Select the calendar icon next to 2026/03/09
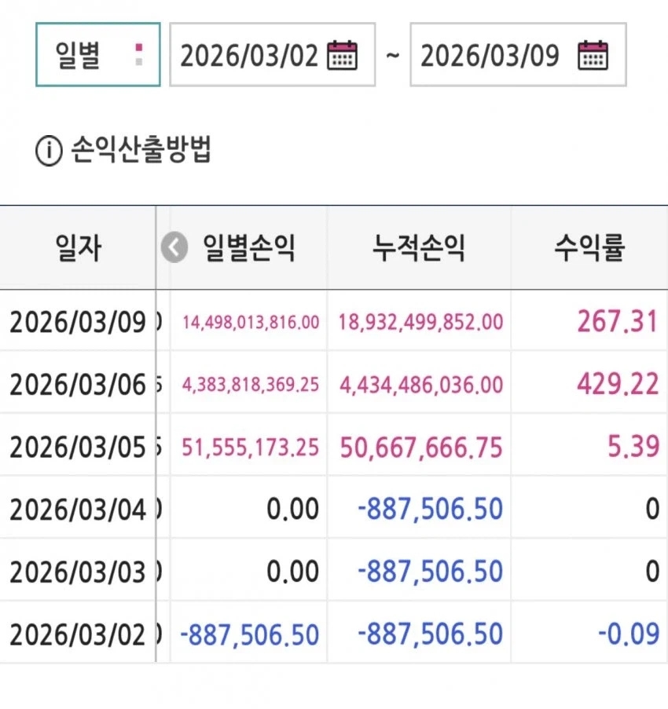The height and width of the screenshot is (709, 668). pos(592,55)
